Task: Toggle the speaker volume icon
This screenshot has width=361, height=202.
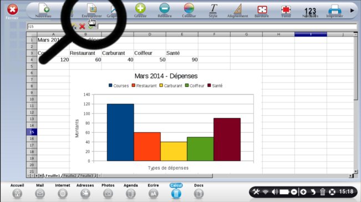Action: 274,191
